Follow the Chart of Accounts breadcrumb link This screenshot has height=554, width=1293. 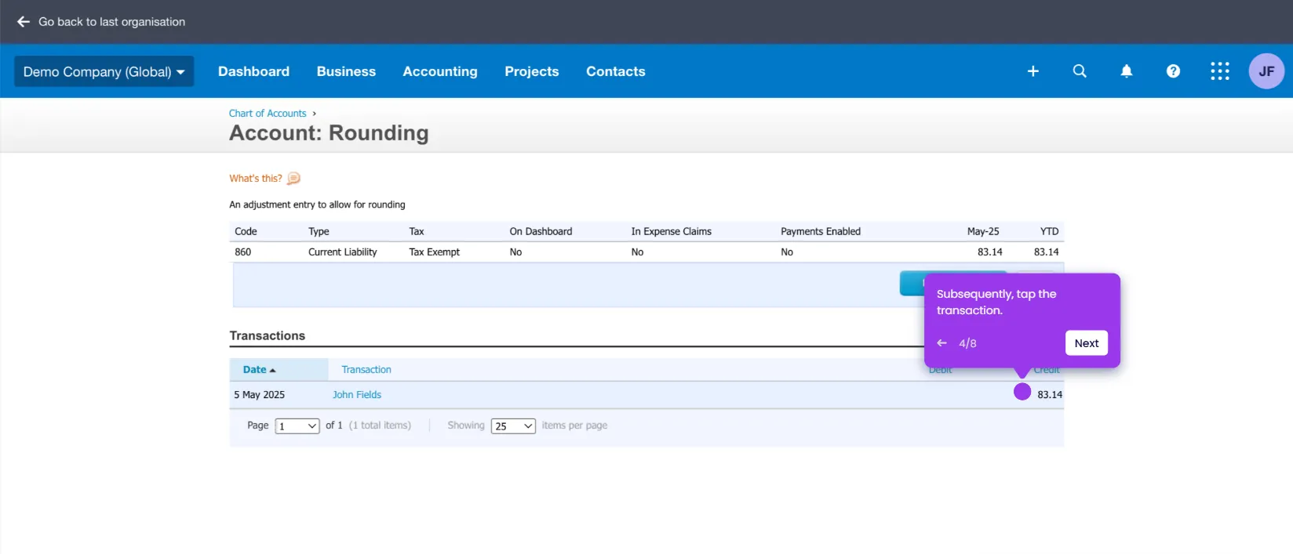pos(268,114)
